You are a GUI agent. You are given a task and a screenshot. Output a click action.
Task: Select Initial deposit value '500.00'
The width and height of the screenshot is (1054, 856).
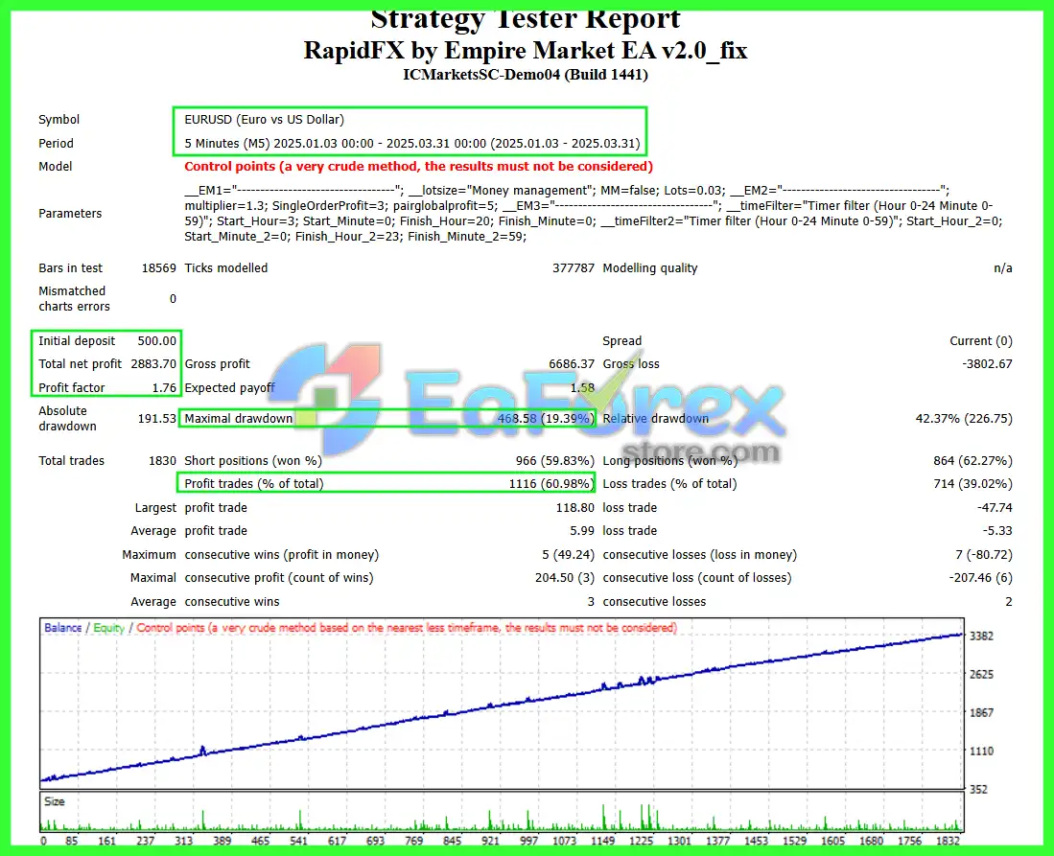(x=156, y=340)
